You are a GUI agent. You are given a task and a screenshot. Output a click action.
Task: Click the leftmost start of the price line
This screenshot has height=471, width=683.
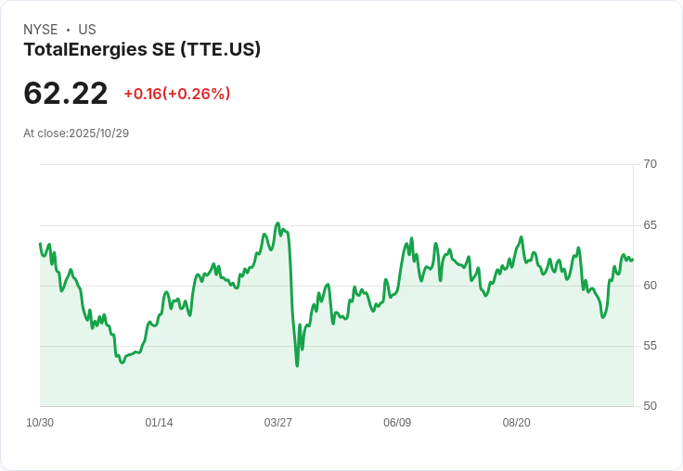[40, 244]
